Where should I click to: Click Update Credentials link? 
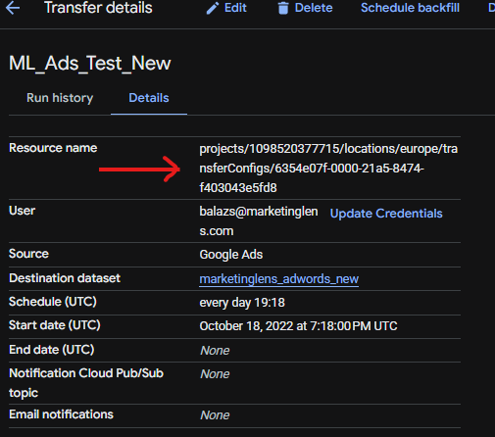click(x=386, y=214)
